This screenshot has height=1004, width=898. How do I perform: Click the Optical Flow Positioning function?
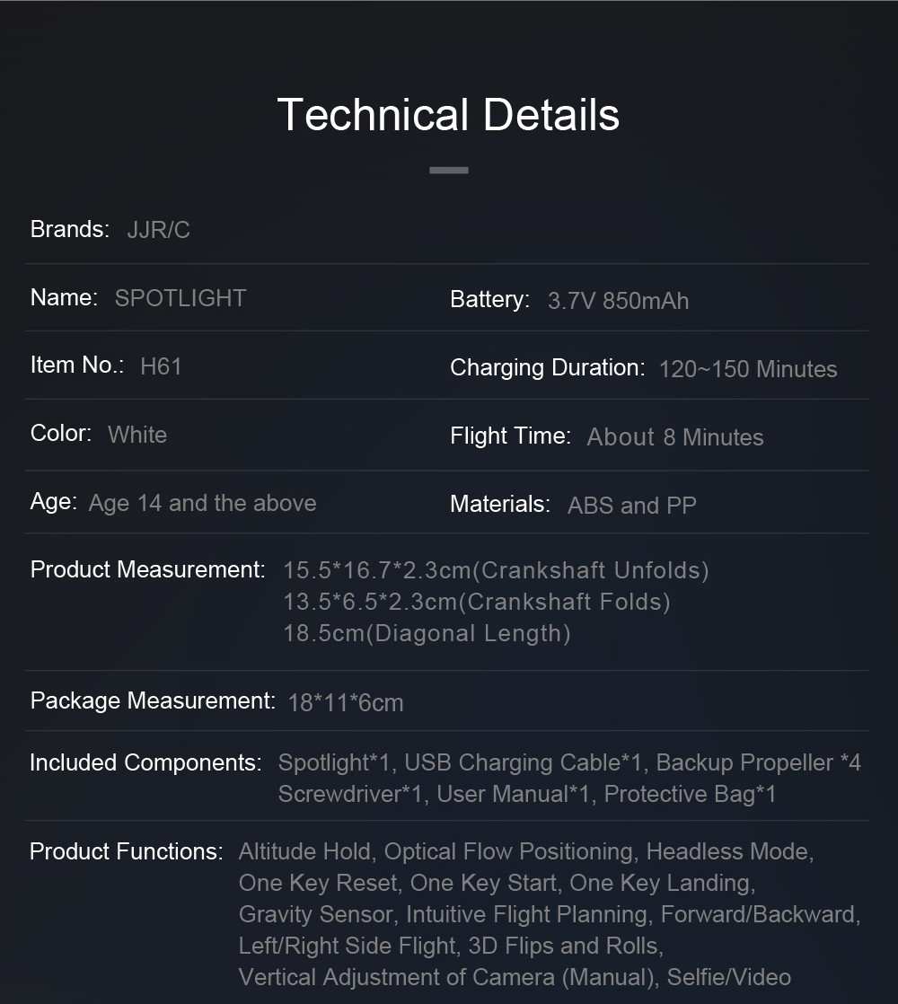(x=509, y=851)
